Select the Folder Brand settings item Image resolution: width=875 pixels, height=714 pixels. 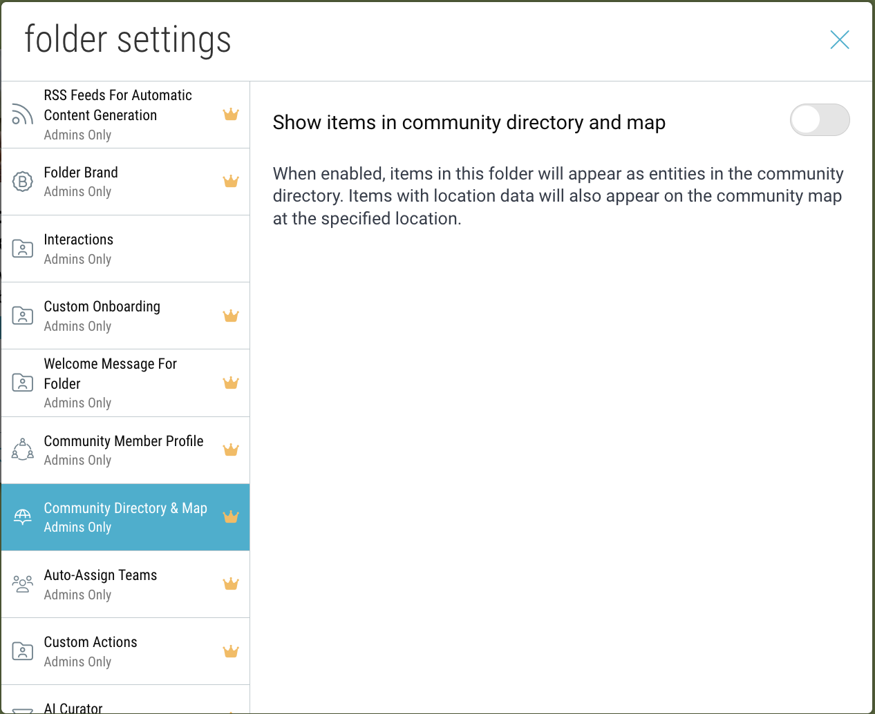coord(125,182)
